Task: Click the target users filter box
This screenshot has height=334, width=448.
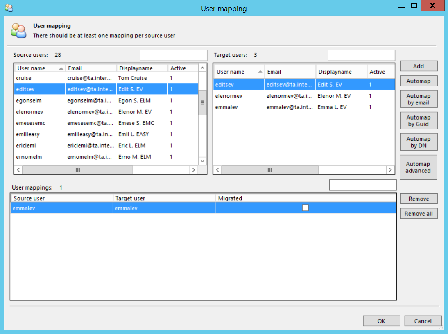Action: 361,55
